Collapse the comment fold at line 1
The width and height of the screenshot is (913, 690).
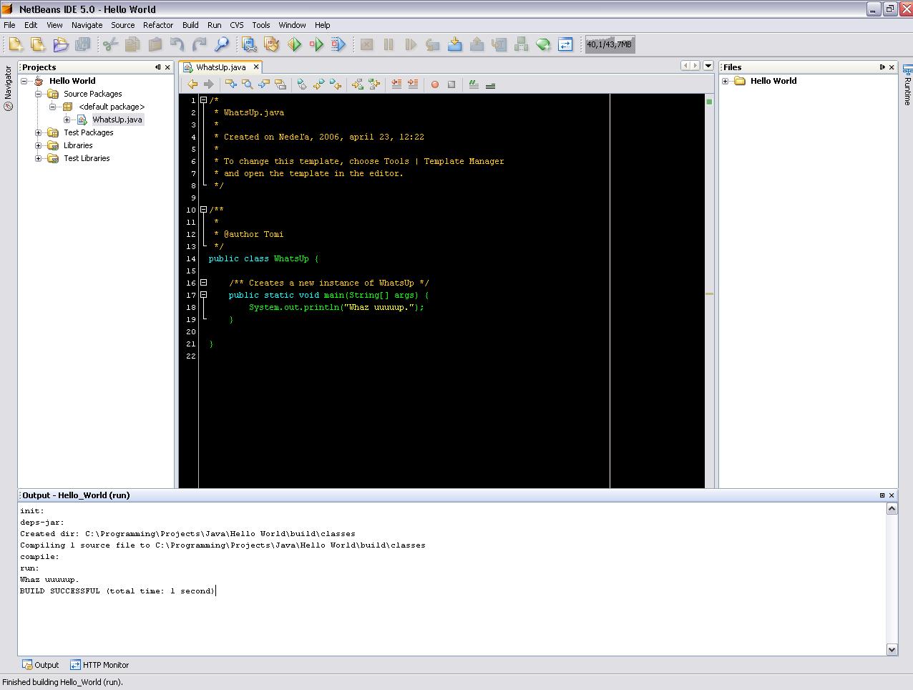(204, 100)
